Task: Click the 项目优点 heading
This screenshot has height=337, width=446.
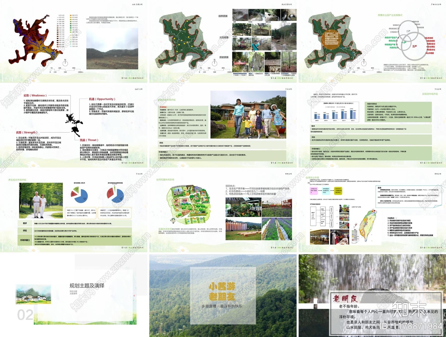Action: pos(231,186)
